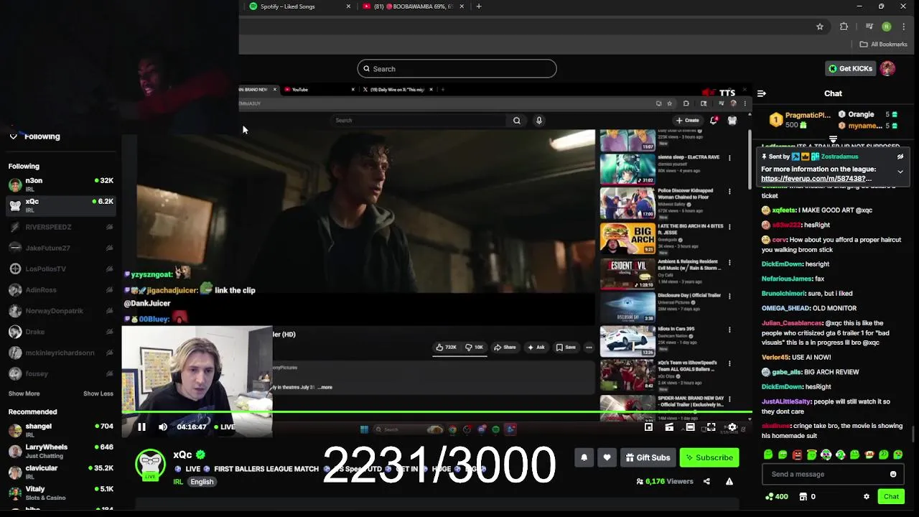Click the Get KICKs button

tap(850, 69)
